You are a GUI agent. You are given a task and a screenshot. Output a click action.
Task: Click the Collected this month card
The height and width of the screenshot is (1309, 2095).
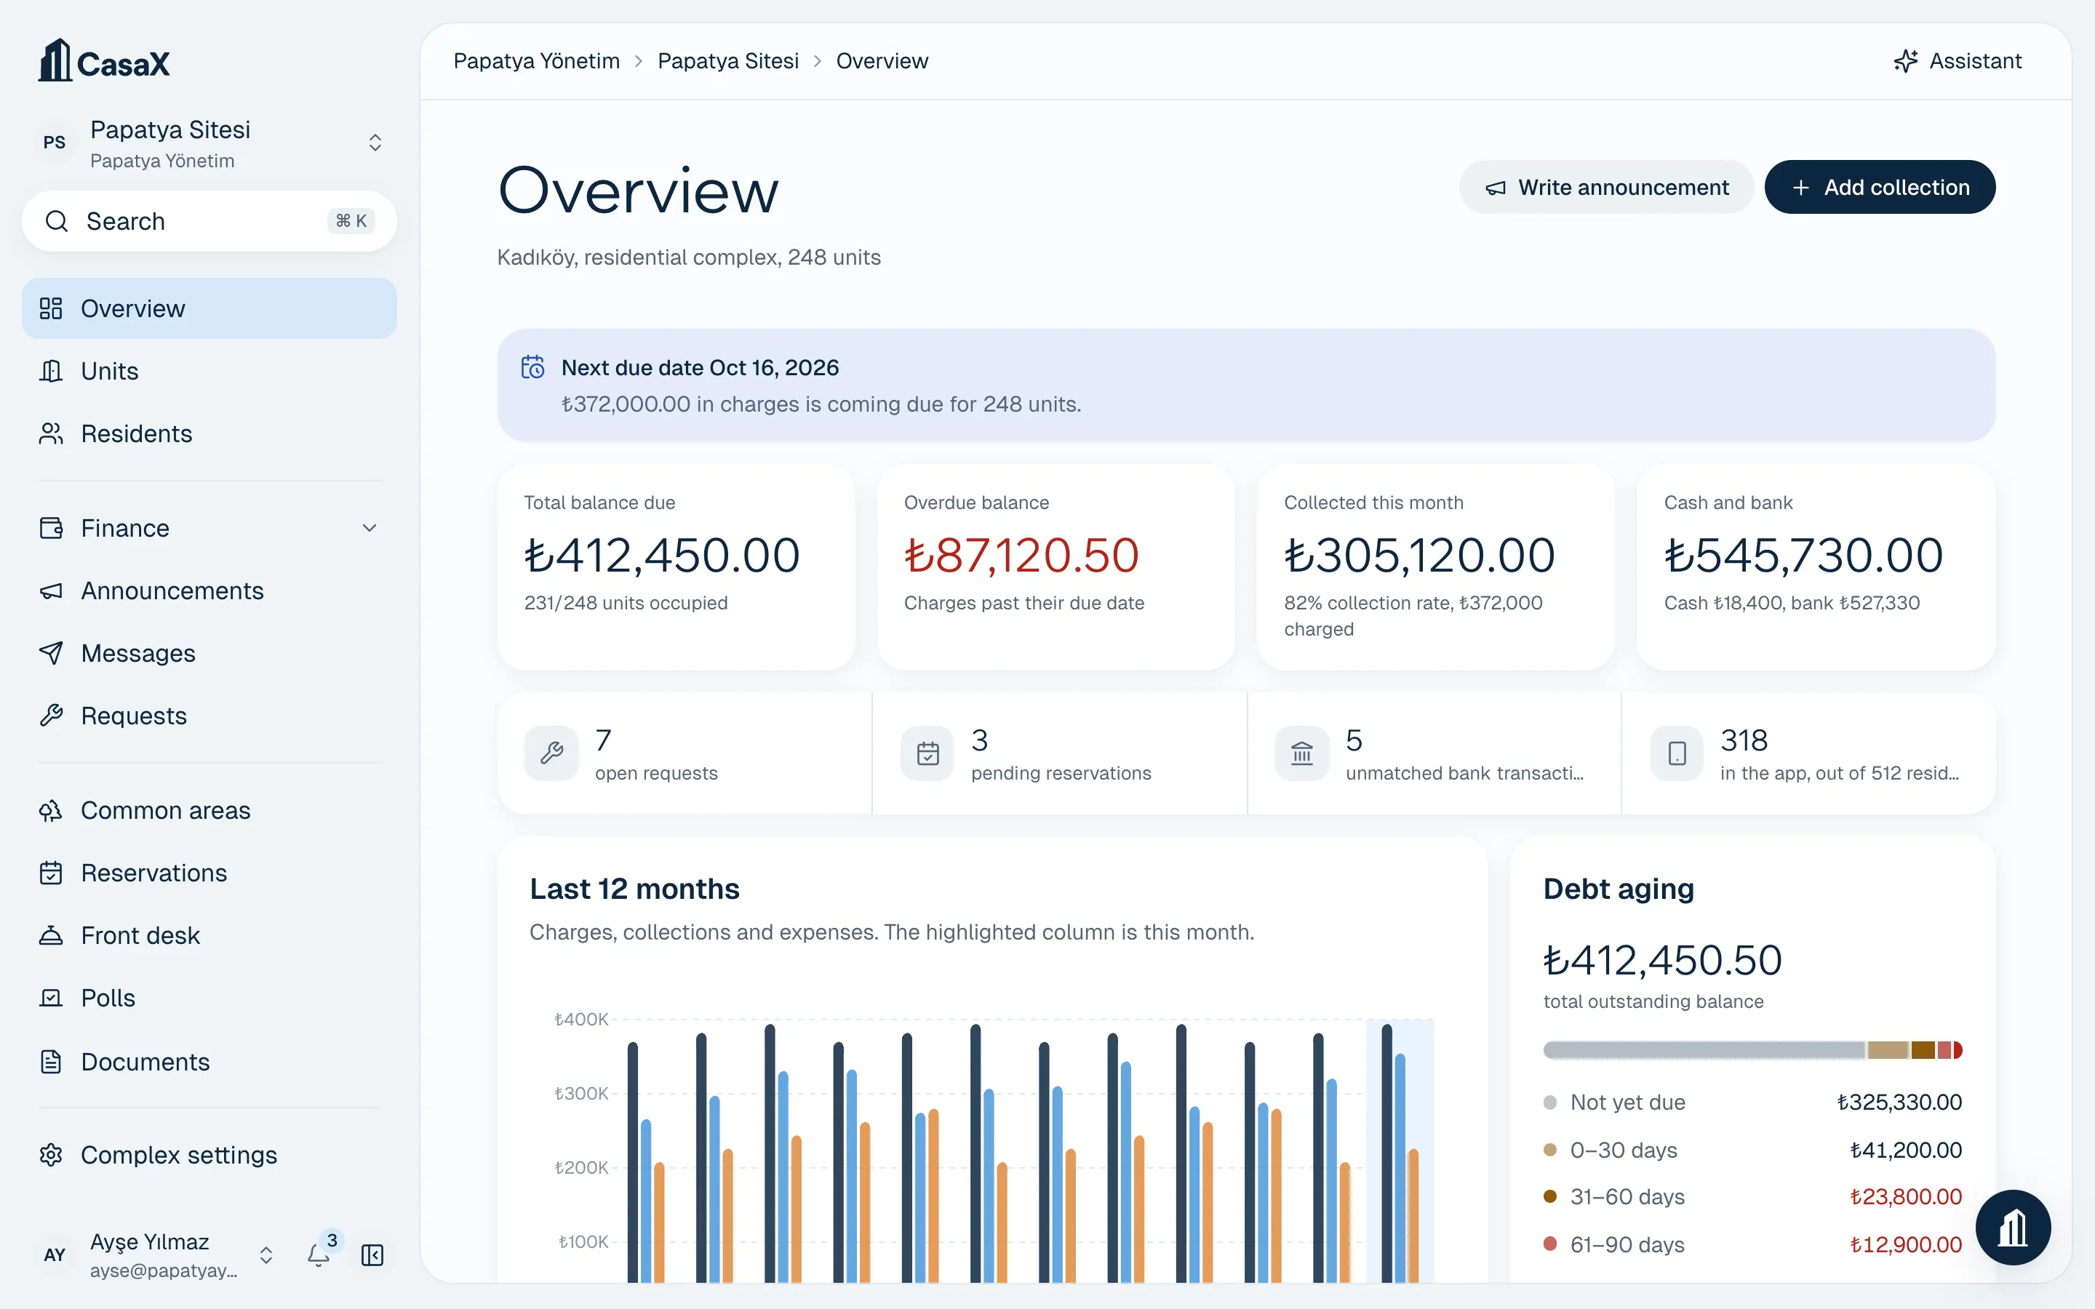tap(1436, 567)
